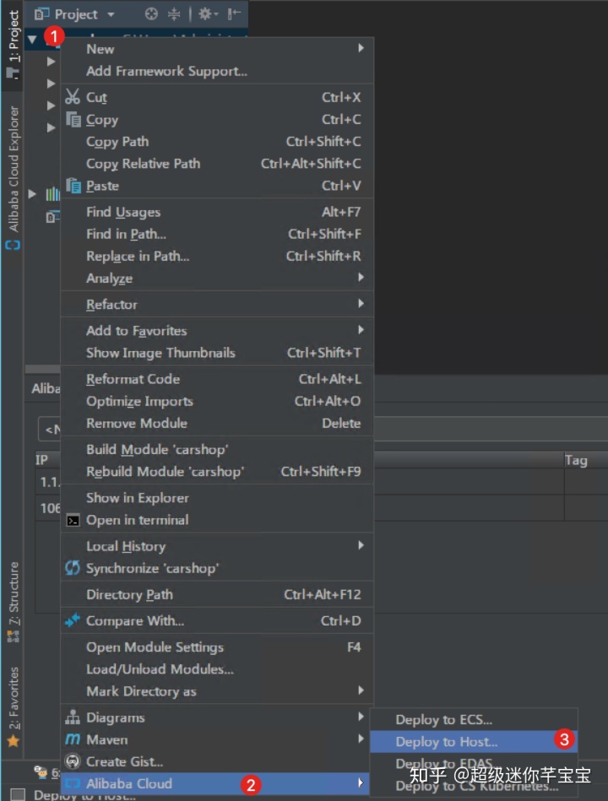608x801 pixels.
Task: Click the tool window toggle square icon
Action: point(18,794)
